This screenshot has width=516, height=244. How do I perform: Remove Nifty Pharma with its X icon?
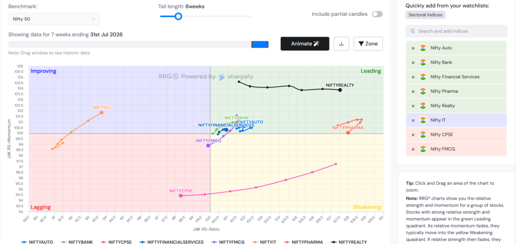pyautogui.click(x=413, y=91)
